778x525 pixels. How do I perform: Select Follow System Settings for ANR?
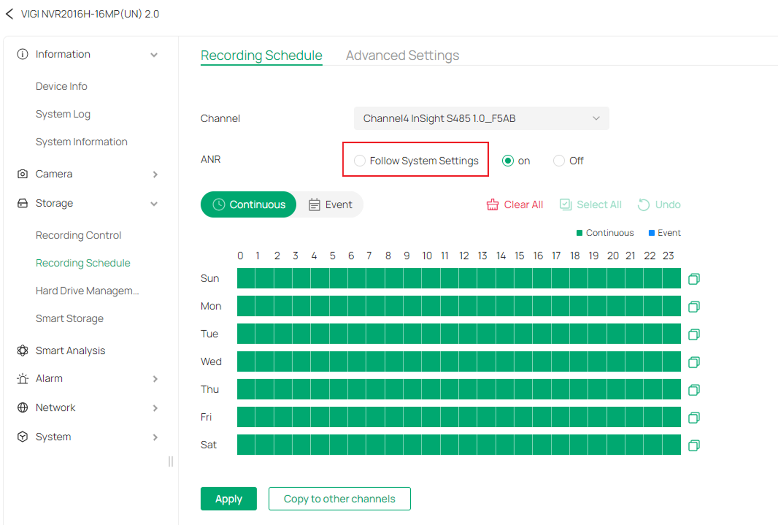coord(359,161)
